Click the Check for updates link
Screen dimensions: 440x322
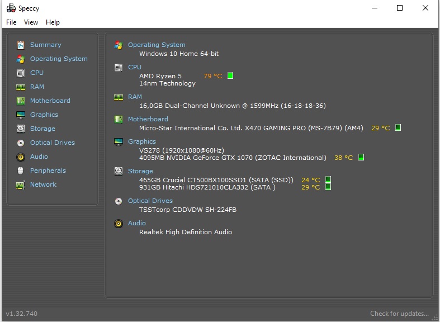[x=399, y=314]
